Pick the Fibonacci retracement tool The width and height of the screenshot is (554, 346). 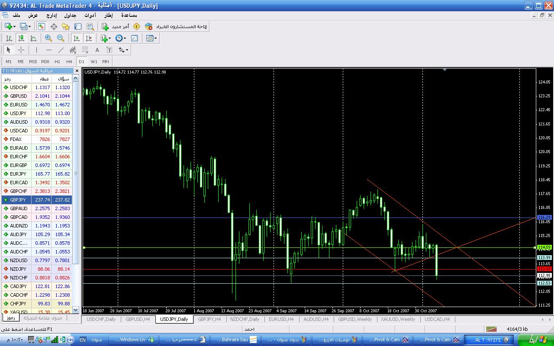tap(85, 50)
